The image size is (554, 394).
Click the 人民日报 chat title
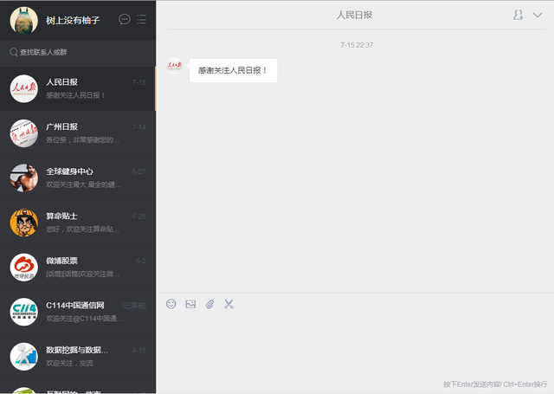354,15
